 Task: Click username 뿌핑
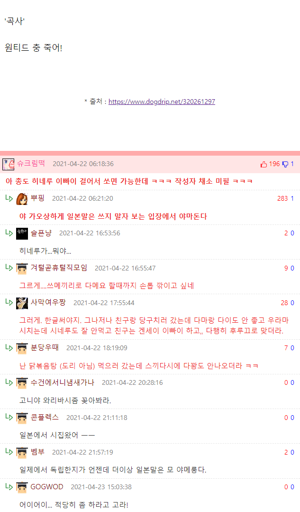coord(37,198)
